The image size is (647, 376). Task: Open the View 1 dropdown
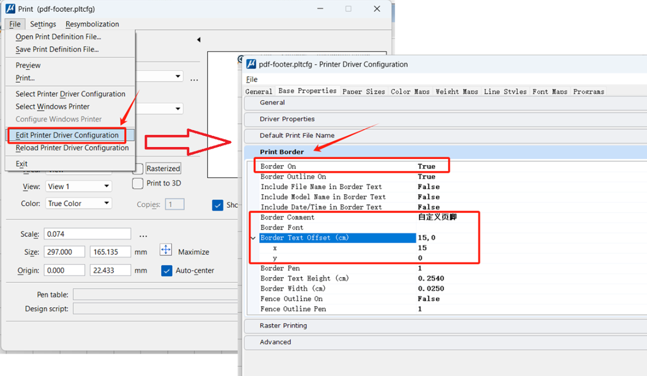78,187
